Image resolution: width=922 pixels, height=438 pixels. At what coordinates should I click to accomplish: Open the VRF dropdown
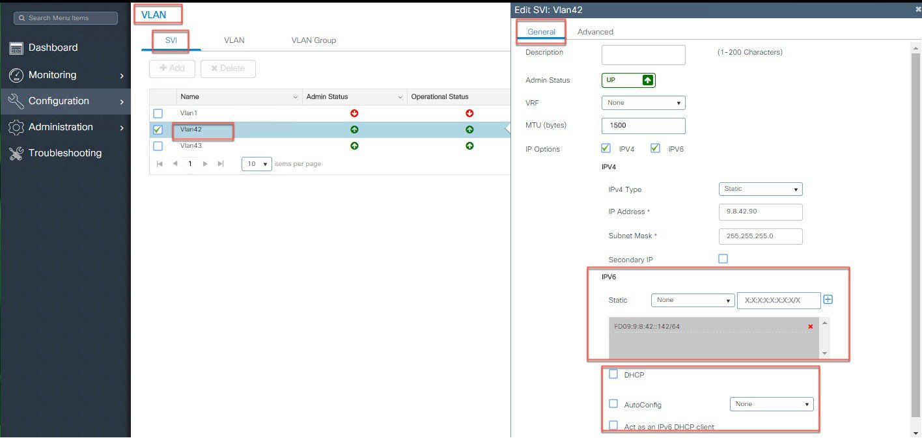click(x=643, y=103)
